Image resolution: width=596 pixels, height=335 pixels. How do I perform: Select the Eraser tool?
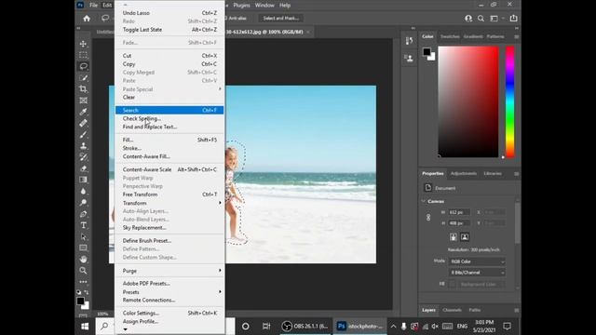83,168
